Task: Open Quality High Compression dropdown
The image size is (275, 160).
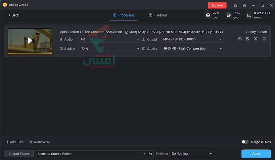Action: coord(192,48)
